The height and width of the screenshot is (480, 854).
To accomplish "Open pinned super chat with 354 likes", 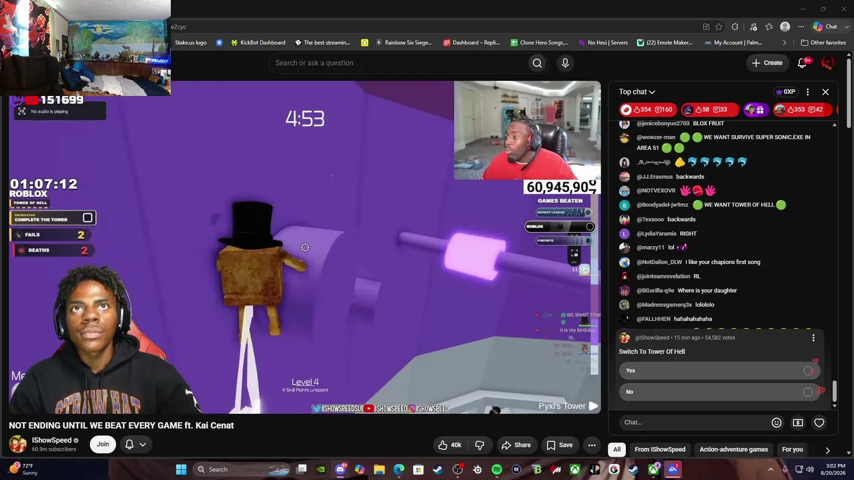I will point(647,110).
